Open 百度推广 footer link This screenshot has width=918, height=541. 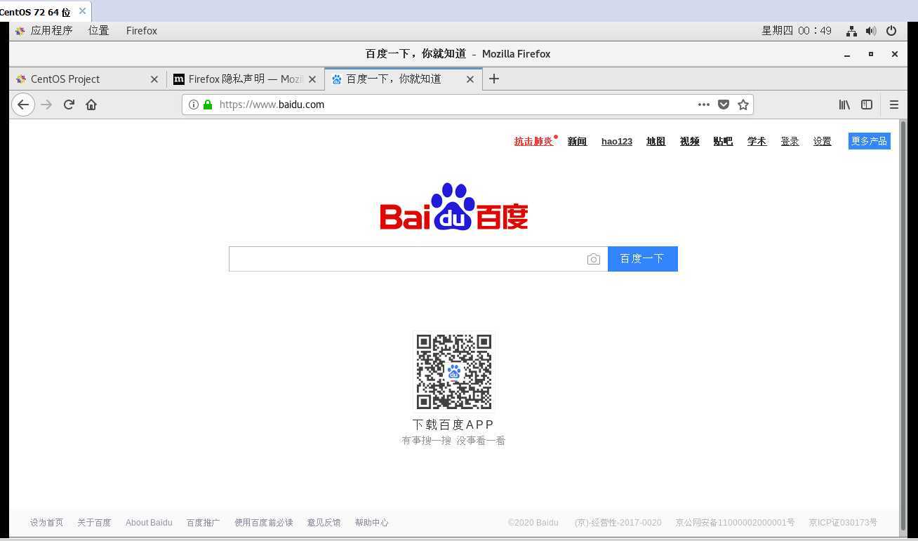(x=203, y=523)
